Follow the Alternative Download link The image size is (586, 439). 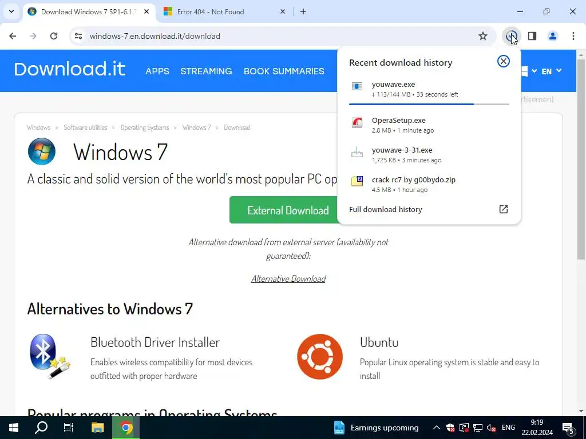pyautogui.click(x=288, y=279)
